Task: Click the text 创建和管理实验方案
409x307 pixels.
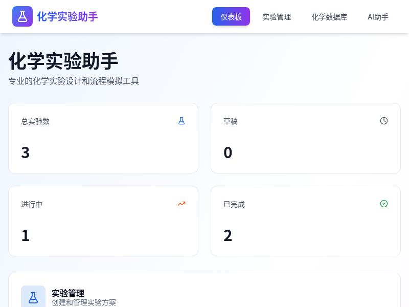Action: 84,302
